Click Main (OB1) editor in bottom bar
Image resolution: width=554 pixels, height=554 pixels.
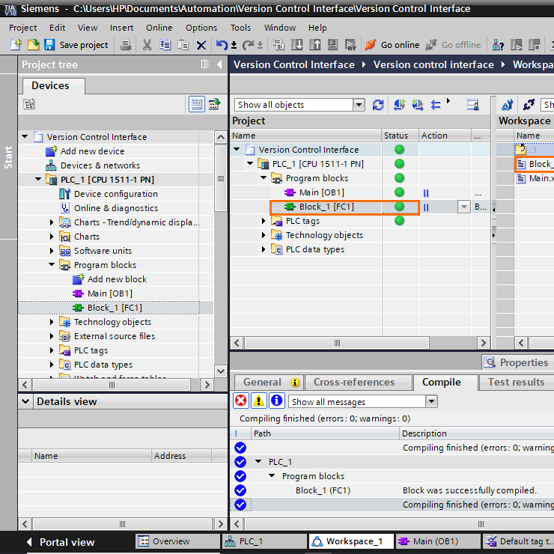(437, 541)
